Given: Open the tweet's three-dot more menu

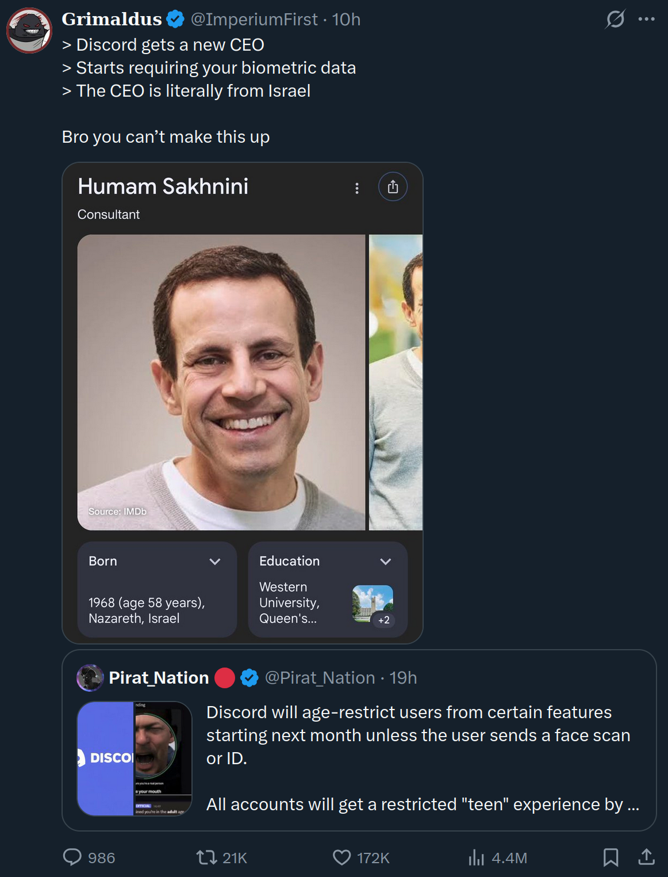Looking at the screenshot, I should tap(646, 19).
